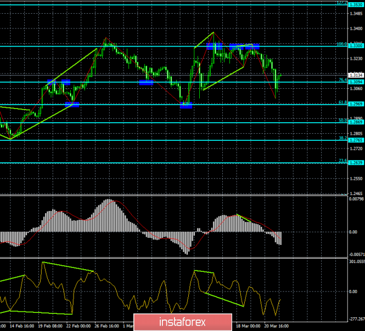Click the 76.4 Fibonacci level text
The width and height of the screenshot is (365, 331).
click(342, 79)
